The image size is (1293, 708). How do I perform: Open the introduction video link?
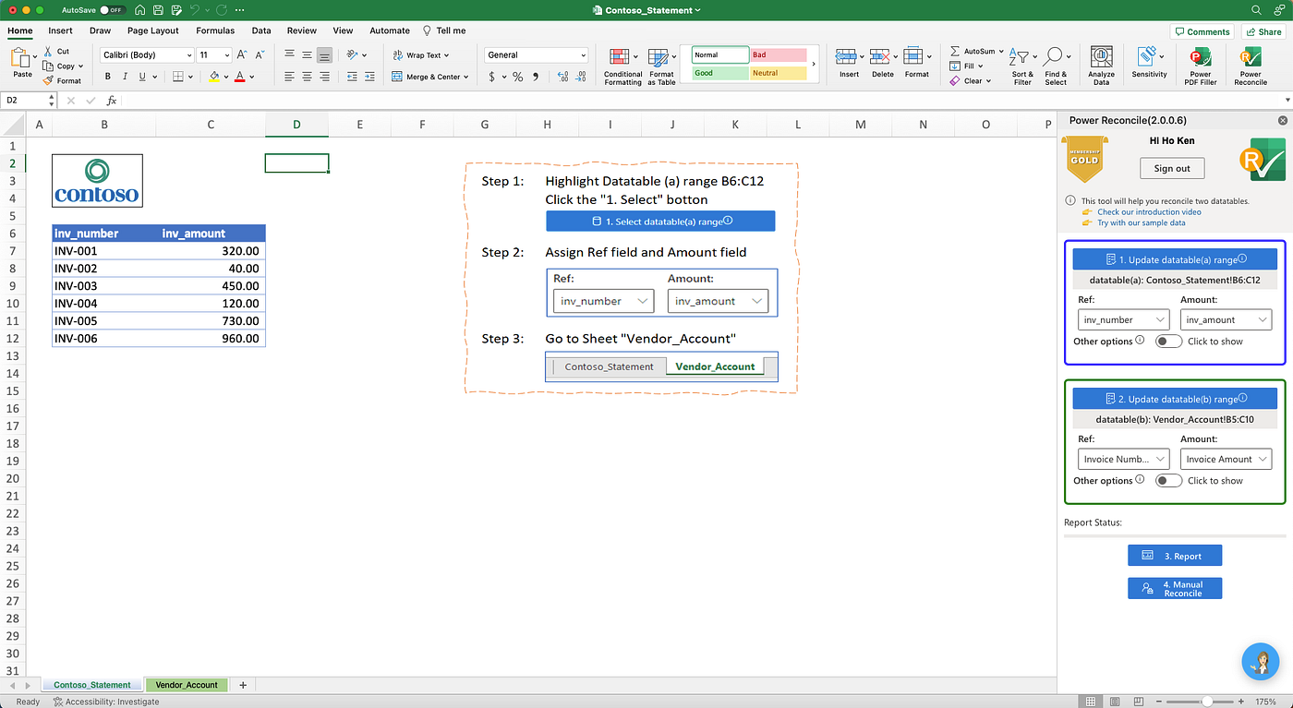click(x=1149, y=212)
